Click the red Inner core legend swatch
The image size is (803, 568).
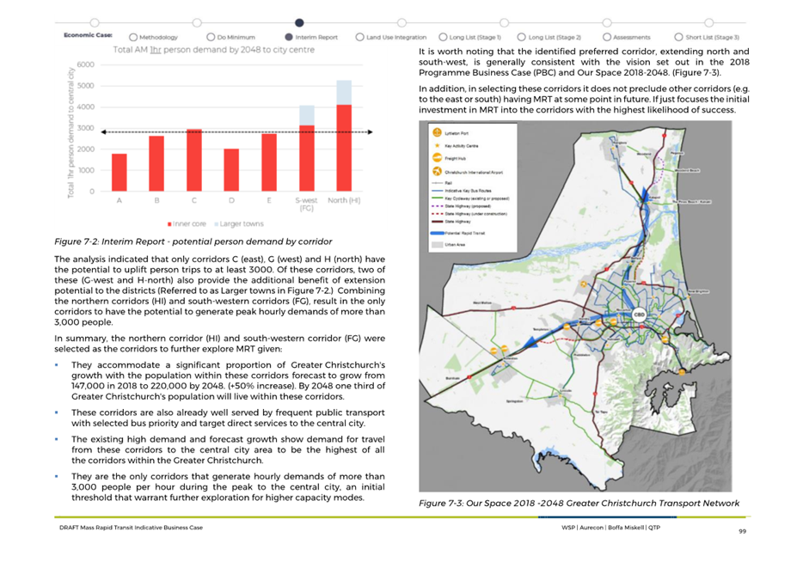169,224
